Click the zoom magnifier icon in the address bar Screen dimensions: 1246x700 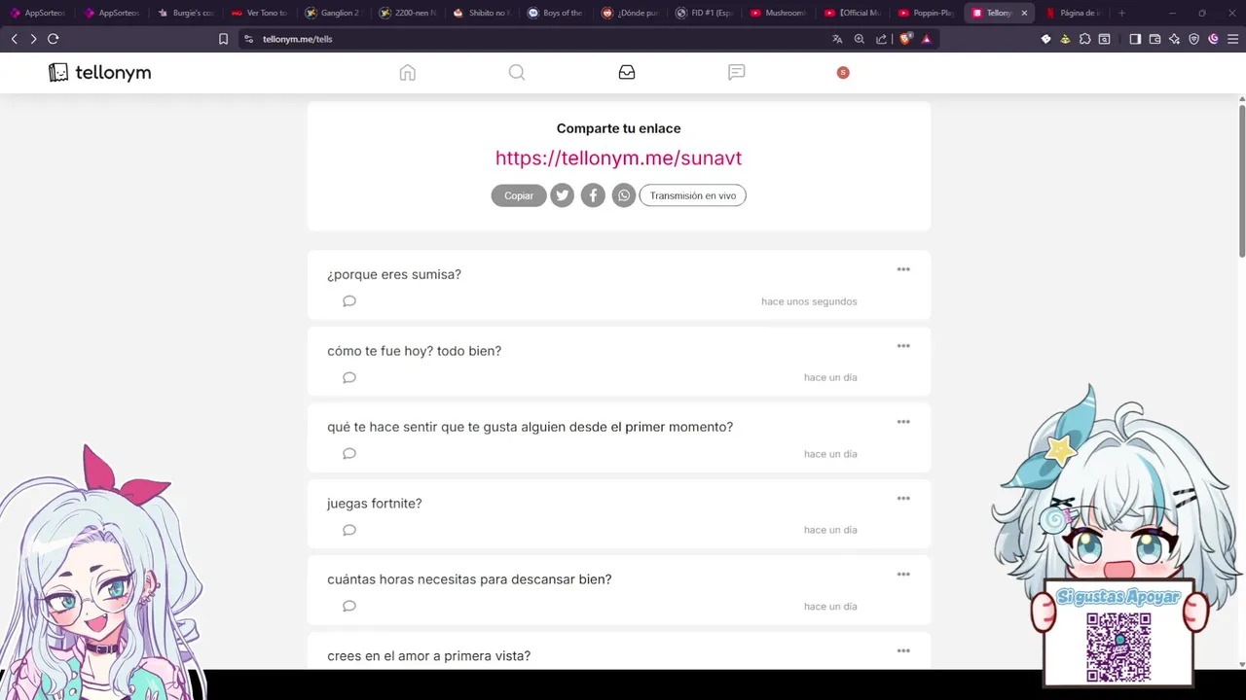(x=860, y=39)
